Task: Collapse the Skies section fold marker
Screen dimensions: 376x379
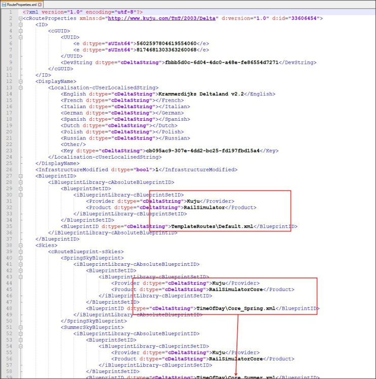Action: tap(20, 245)
